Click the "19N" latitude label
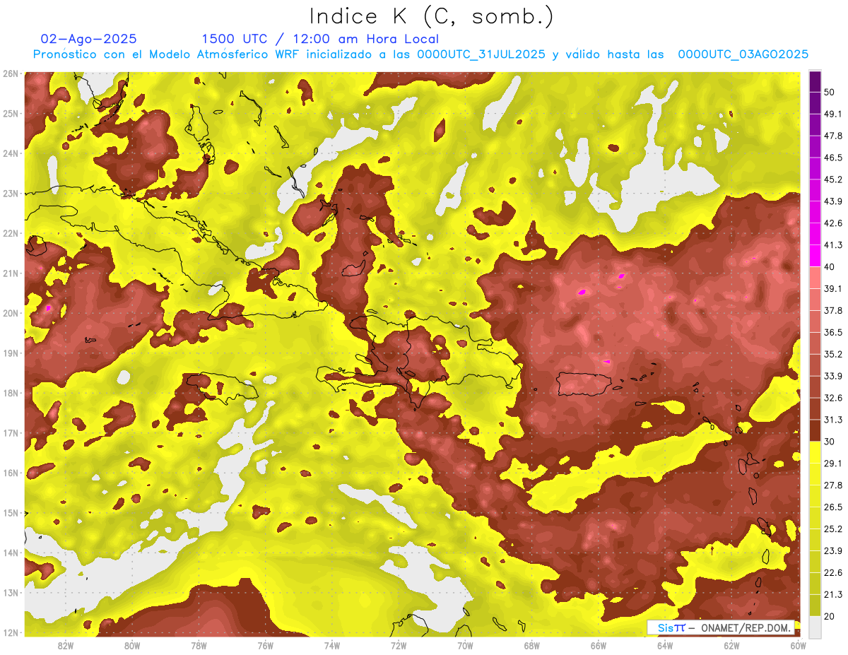The image size is (848, 655). click(11, 353)
